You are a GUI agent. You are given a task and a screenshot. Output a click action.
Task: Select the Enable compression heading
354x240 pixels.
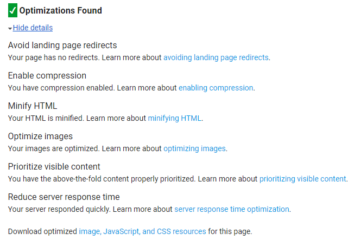(47, 76)
